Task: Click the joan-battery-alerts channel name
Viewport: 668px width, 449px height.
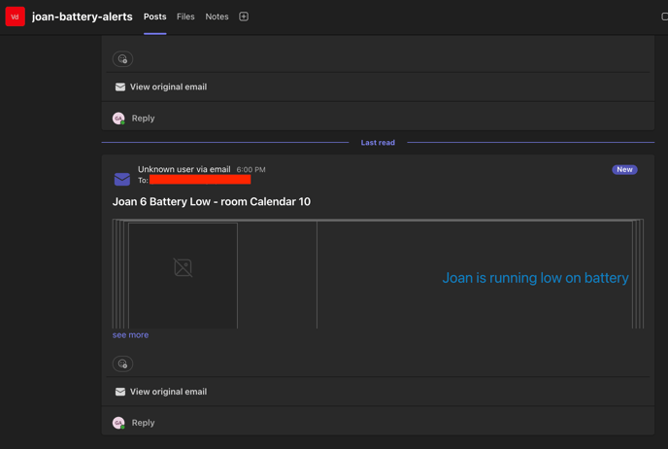Action: coord(83,17)
